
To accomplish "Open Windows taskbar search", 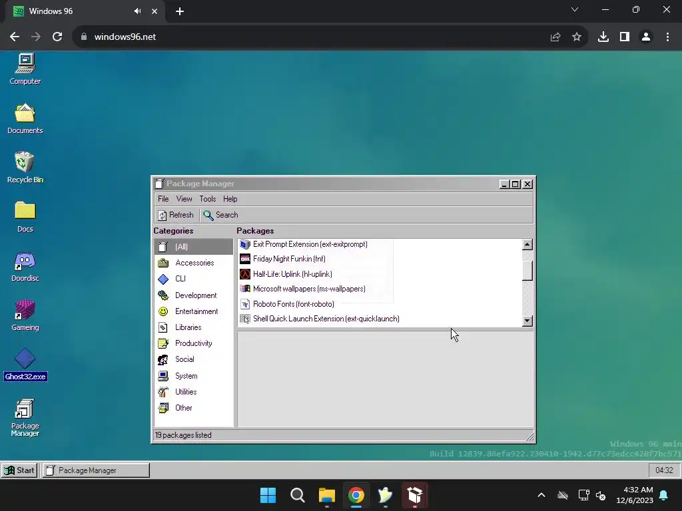I will pyautogui.click(x=298, y=495).
